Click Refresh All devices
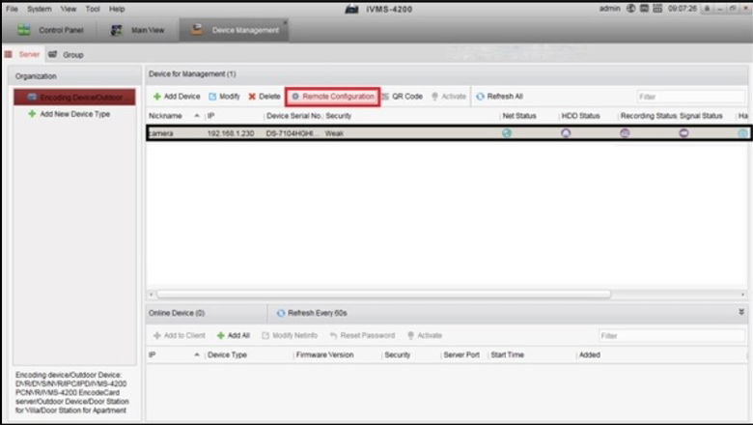The image size is (753, 425). [499, 97]
